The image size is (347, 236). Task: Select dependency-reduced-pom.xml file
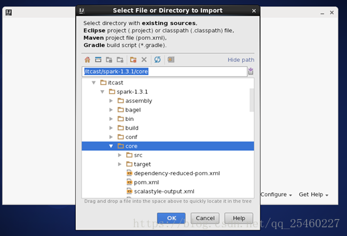point(168,173)
